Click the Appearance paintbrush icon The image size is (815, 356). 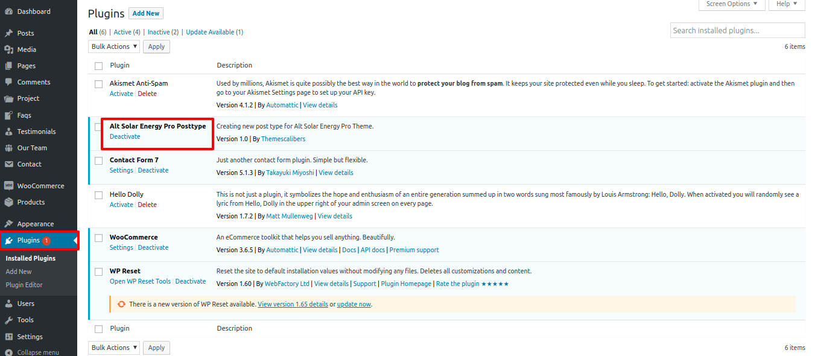click(x=8, y=224)
